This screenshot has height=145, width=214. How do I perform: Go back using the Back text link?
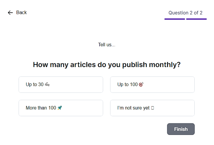pos(21,12)
